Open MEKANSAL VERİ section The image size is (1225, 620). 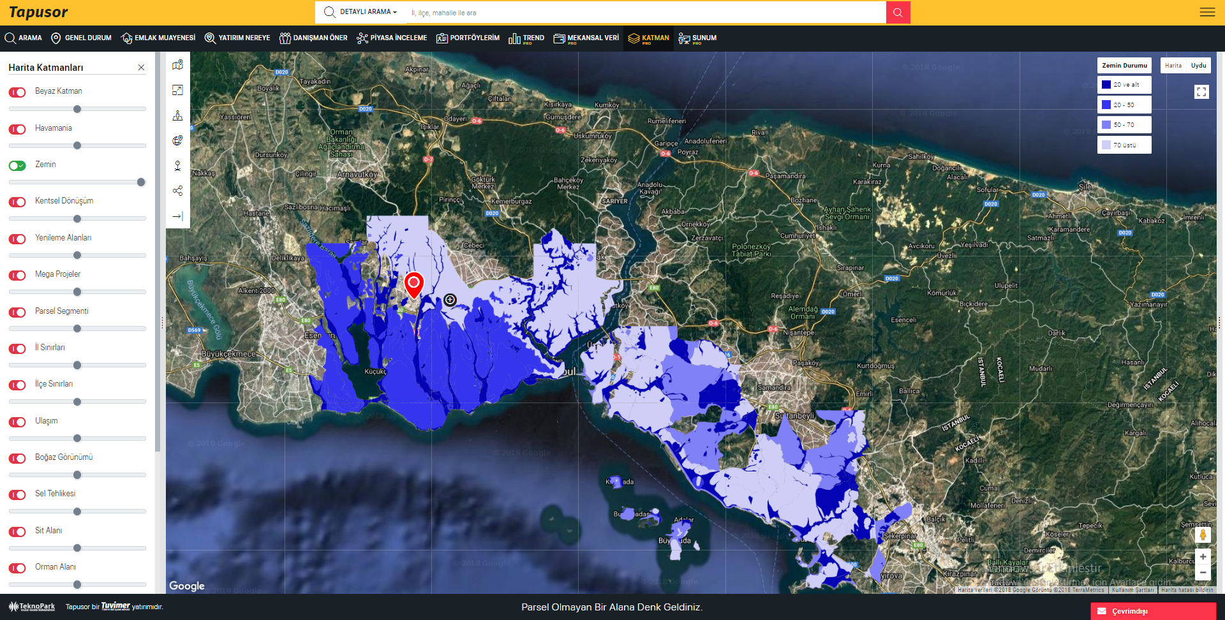[x=586, y=38]
